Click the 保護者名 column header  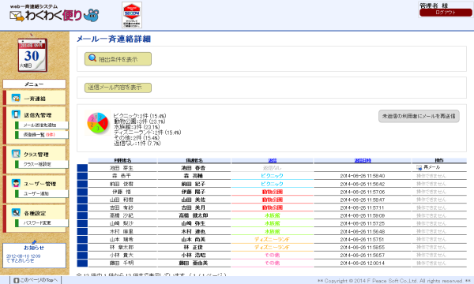194,161
